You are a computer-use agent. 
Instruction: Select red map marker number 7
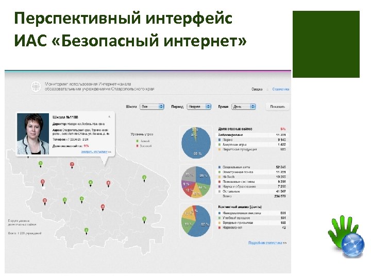coord(72,165)
